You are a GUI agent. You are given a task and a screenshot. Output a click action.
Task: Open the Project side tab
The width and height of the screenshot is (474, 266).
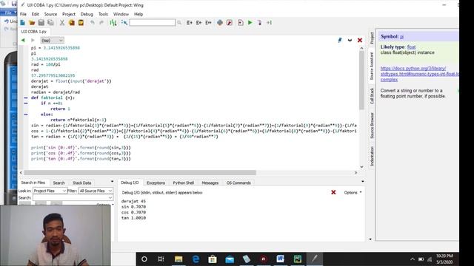[x=372, y=38]
